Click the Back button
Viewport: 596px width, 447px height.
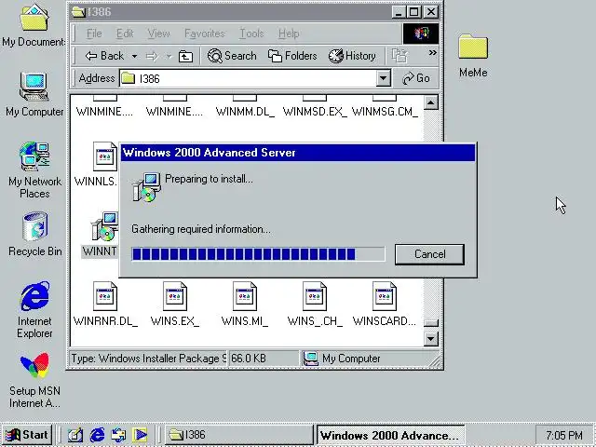(104, 56)
